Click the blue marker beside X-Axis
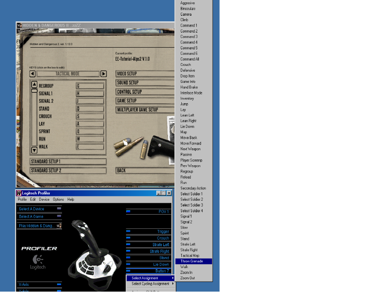The height and width of the screenshot is (297, 385). click(59, 284)
